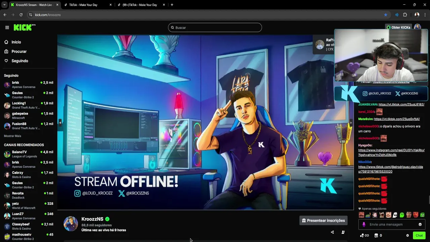Go back with browser back arrow
This screenshot has height=242, width=430.
pos(5,15)
